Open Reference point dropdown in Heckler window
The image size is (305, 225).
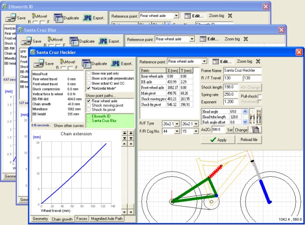(x=204, y=61)
